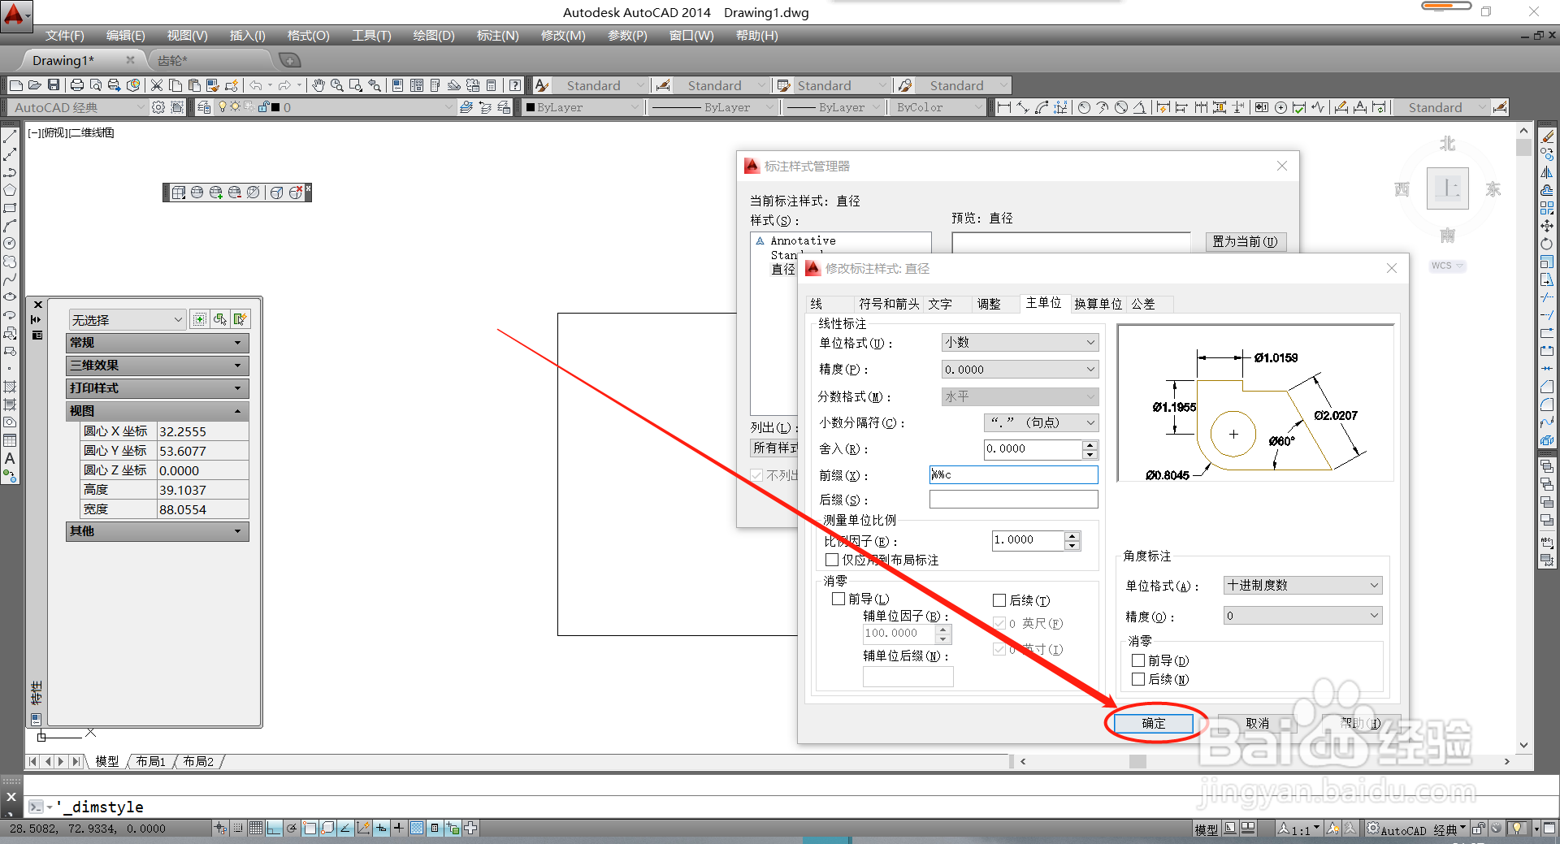Collapse the 视图 properties section
1560x844 pixels.
point(157,411)
